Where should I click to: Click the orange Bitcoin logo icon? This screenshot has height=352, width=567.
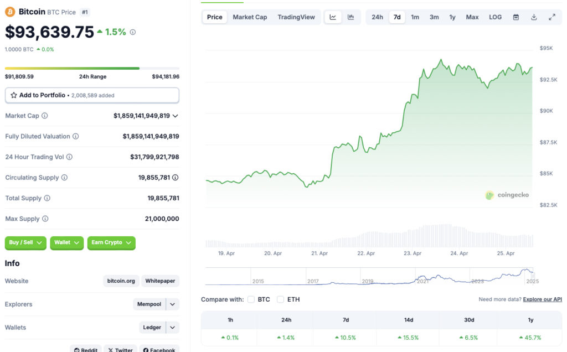pyautogui.click(x=10, y=12)
